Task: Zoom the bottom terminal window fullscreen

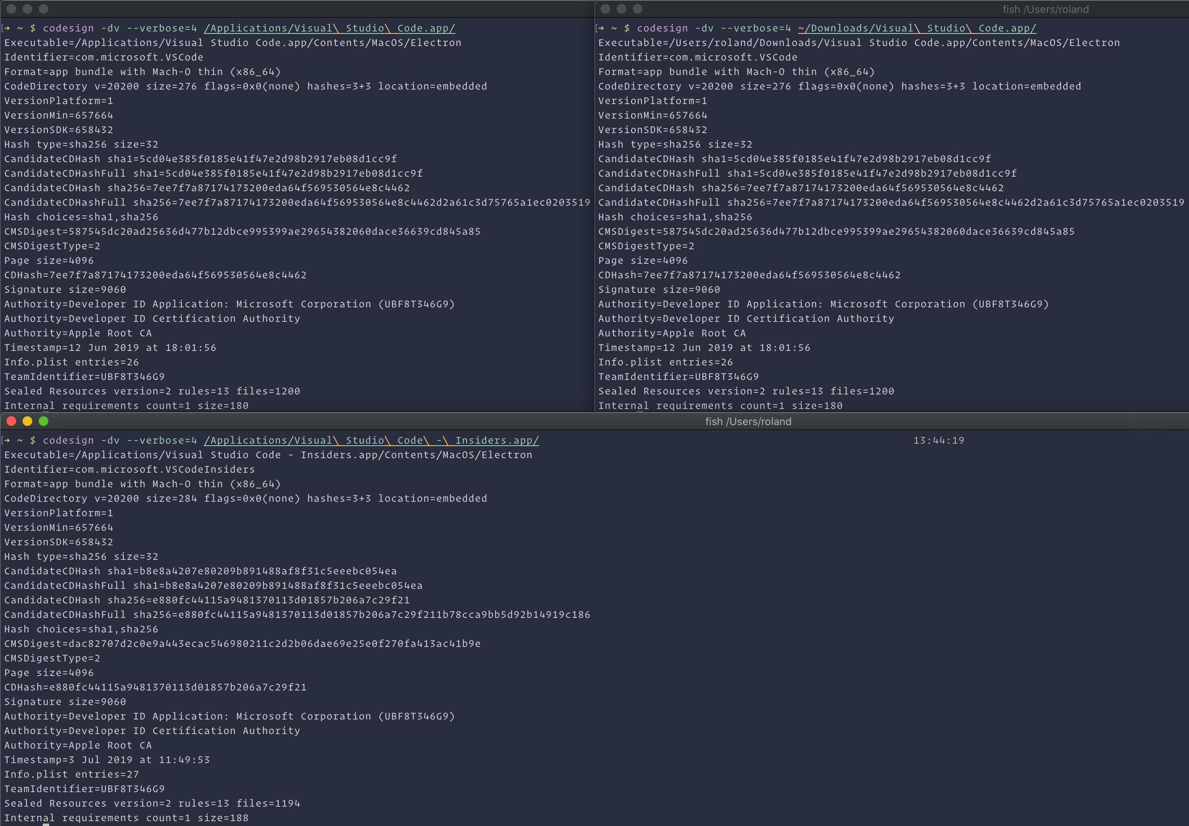Action: tap(44, 421)
